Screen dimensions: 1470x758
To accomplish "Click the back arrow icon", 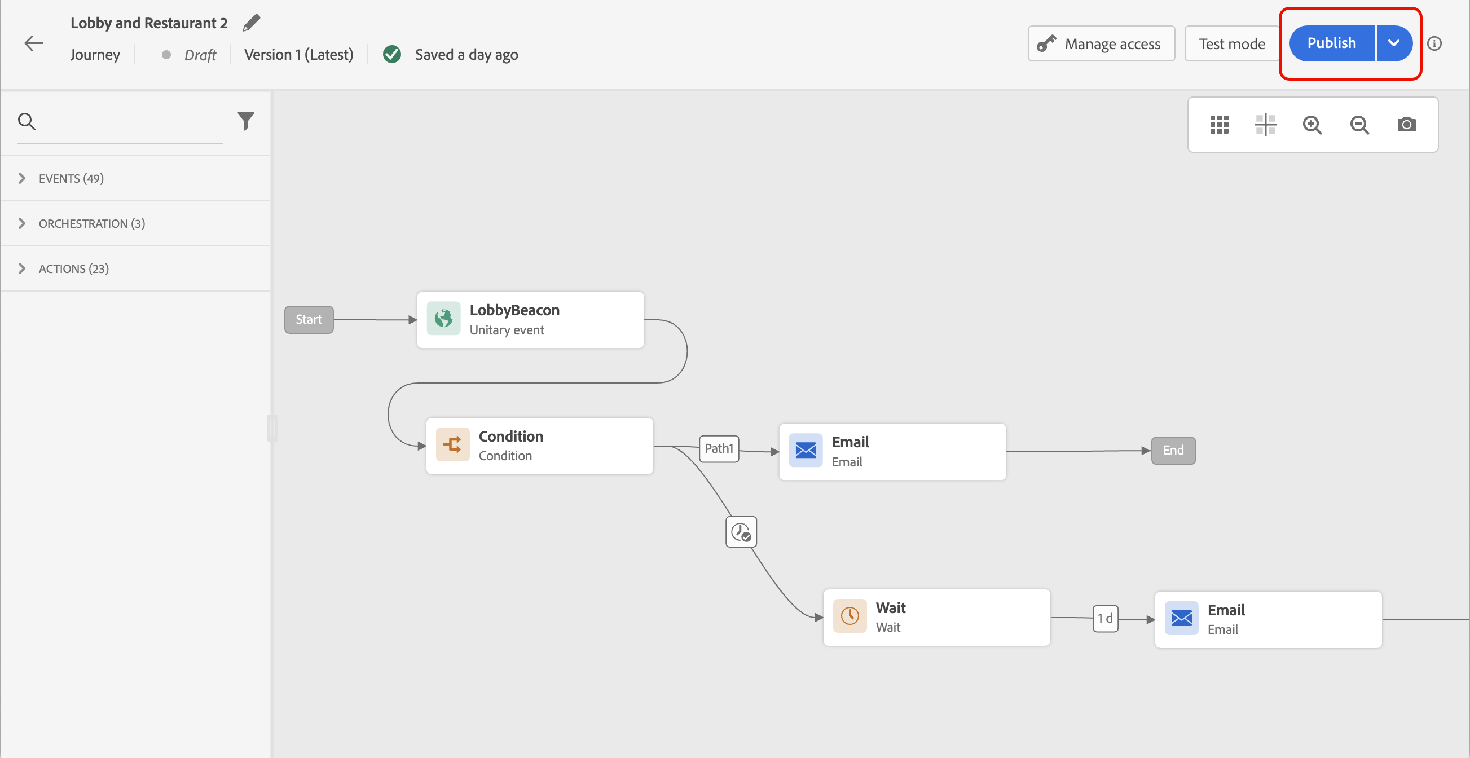I will pyautogui.click(x=34, y=43).
